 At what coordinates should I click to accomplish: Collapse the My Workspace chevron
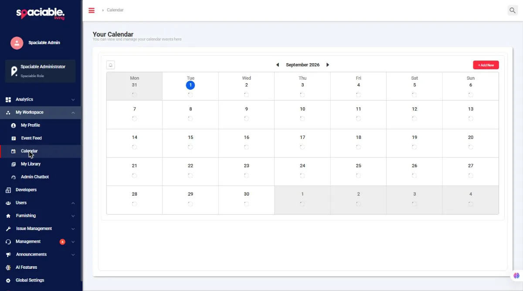point(73,112)
